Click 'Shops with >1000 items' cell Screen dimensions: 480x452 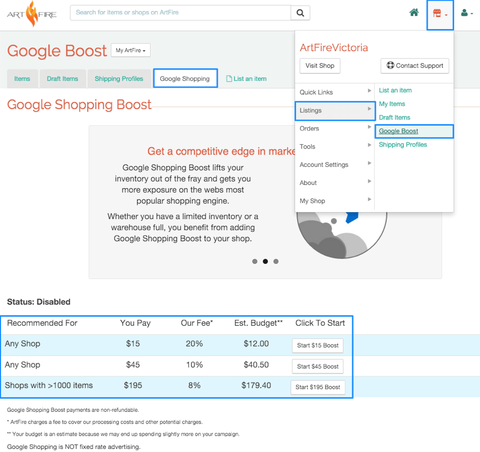click(x=49, y=385)
